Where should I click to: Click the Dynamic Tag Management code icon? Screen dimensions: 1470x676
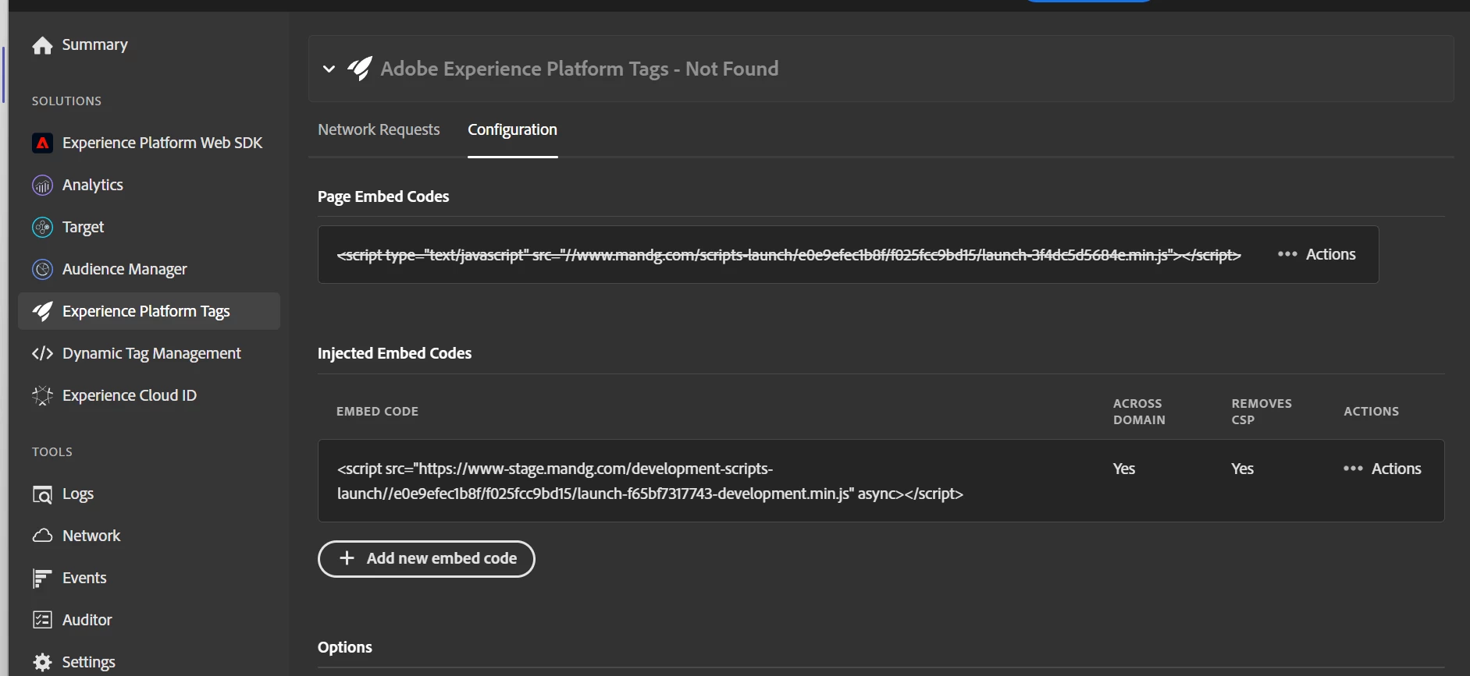(x=42, y=353)
